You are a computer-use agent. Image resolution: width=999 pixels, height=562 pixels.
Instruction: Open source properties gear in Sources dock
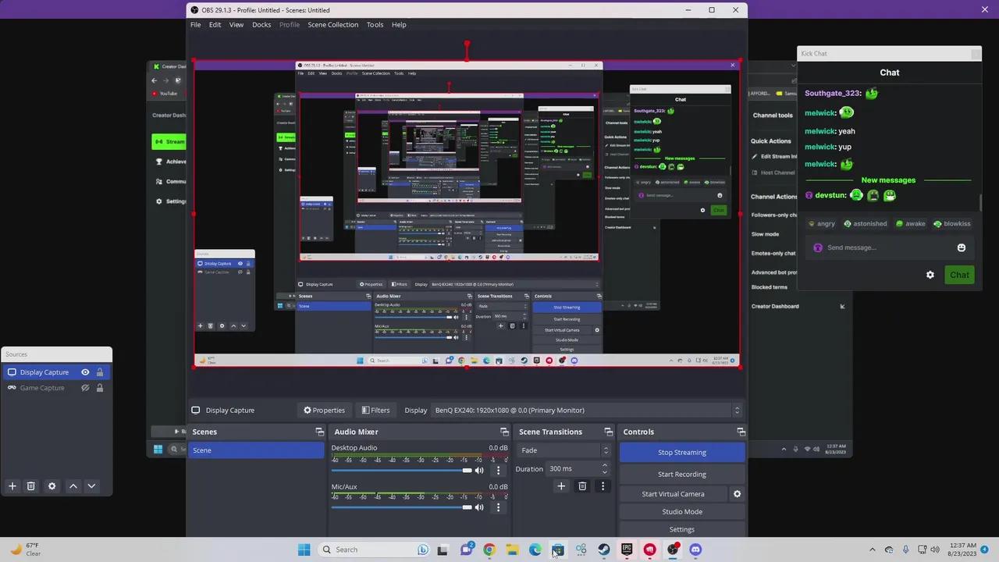pyautogui.click(x=52, y=486)
